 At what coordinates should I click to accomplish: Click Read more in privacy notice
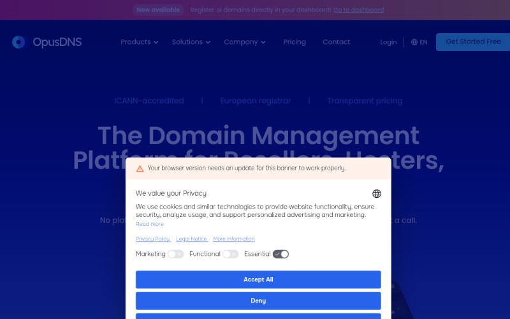point(150,224)
